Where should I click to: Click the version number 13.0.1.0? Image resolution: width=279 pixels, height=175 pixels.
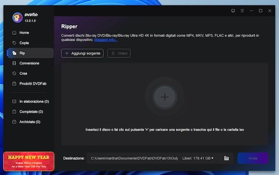pos(30,21)
